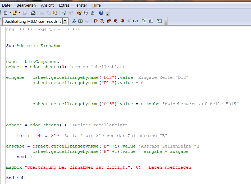251x184 pixels.
Task: Open the dropdown arrow next to the New icon
Action: 10,12
